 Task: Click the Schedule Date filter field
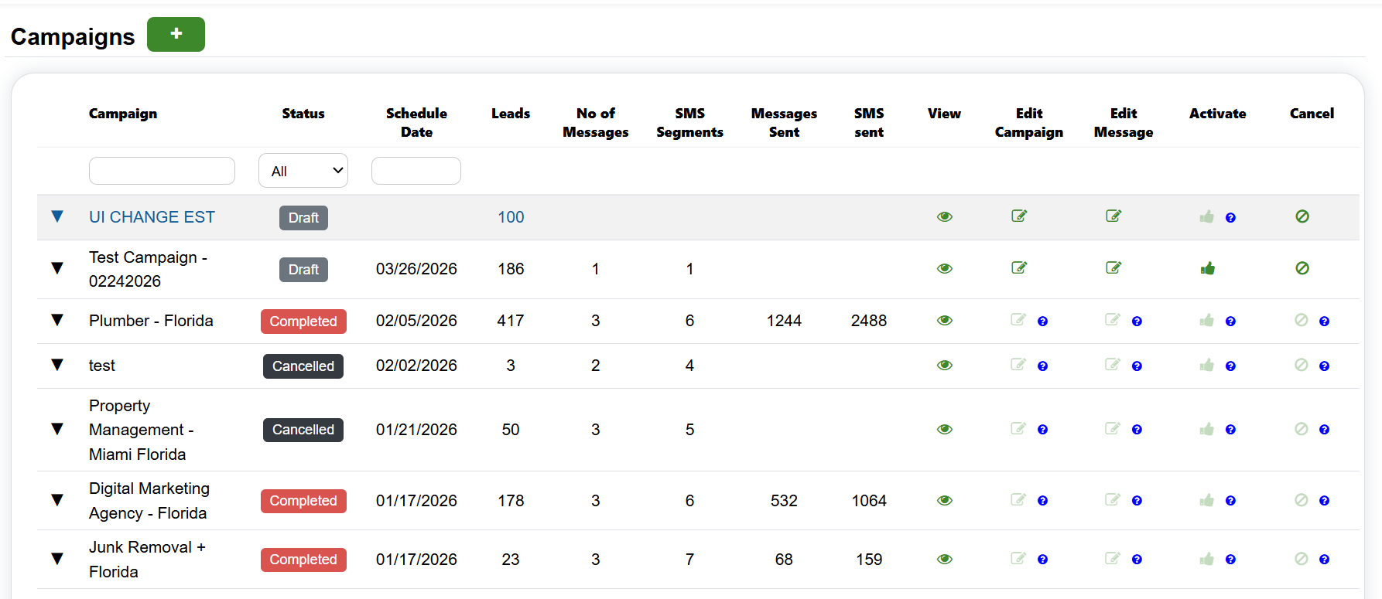(416, 171)
